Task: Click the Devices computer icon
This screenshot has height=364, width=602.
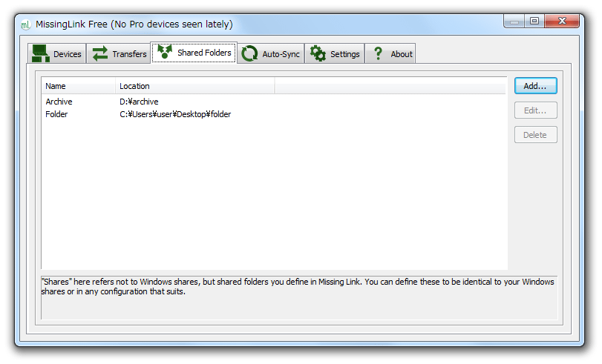Action: coord(40,53)
